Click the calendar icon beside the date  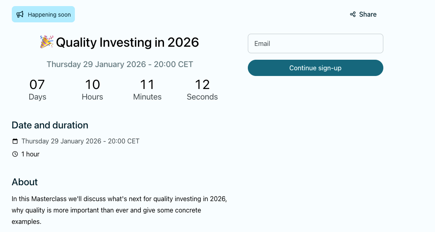click(x=15, y=141)
